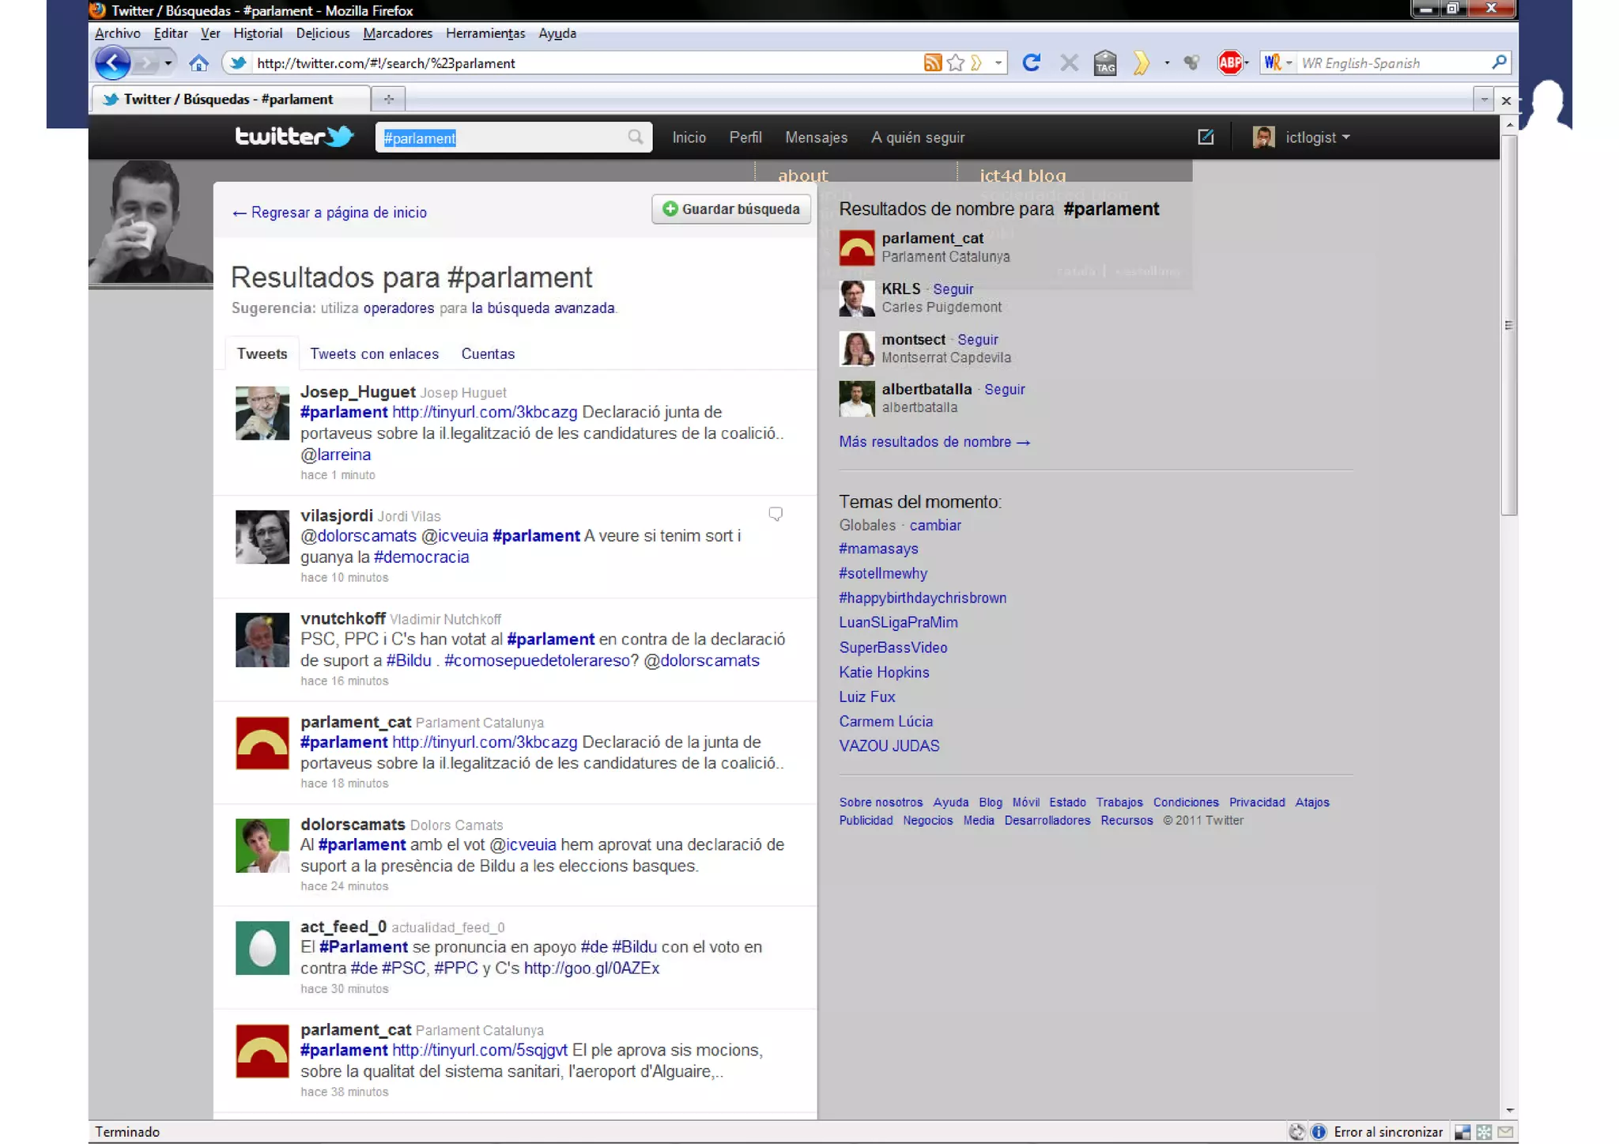Click the page vertical scrollbar thumb
Image resolution: width=1619 pixels, height=1144 pixels.
point(1508,324)
